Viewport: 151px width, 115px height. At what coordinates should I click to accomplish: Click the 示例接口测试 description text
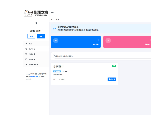pos(58,75)
